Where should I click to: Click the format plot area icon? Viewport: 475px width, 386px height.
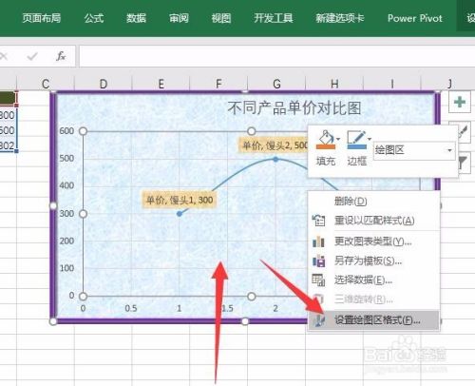tap(318, 320)
